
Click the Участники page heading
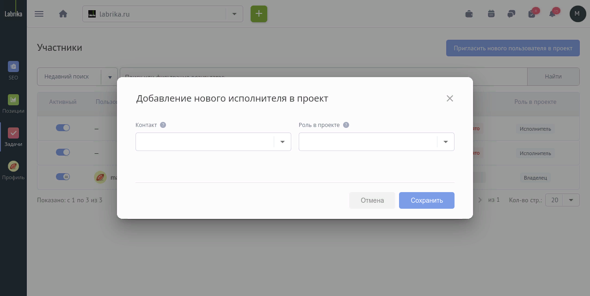(60, 48)
